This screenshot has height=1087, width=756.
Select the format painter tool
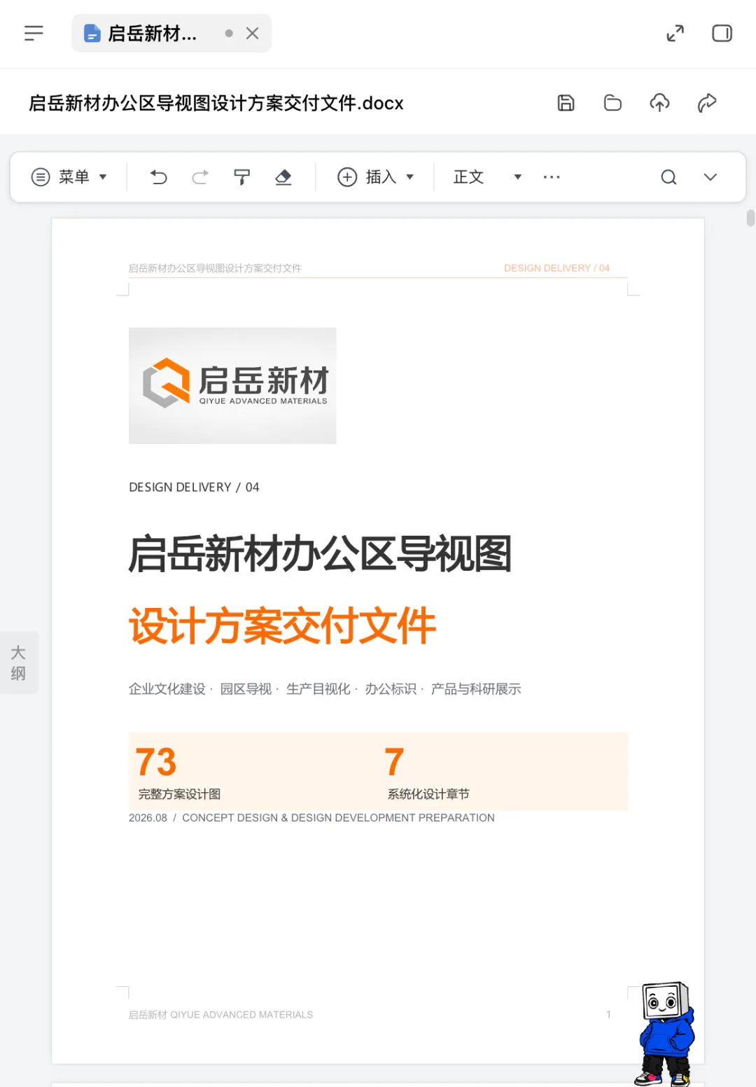point(241,177)
